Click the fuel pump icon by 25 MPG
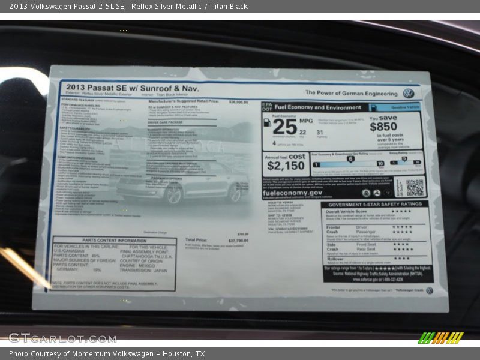The width and height of the screenshot is (480, 360). tap(267, 122)
